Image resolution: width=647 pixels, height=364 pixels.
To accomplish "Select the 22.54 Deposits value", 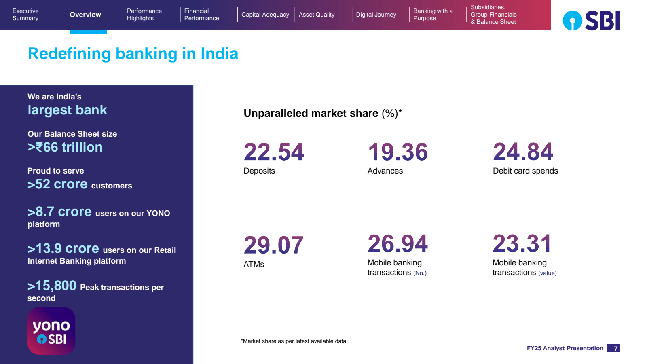I will (274, 152).
